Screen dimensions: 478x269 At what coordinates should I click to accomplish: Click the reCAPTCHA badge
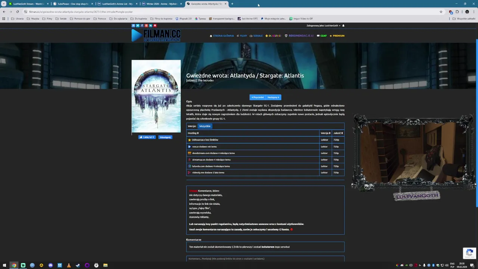[470, 253]
